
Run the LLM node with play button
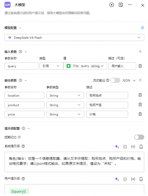click(111, 5)
